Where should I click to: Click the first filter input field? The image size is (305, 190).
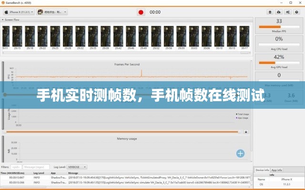point(16,167)
